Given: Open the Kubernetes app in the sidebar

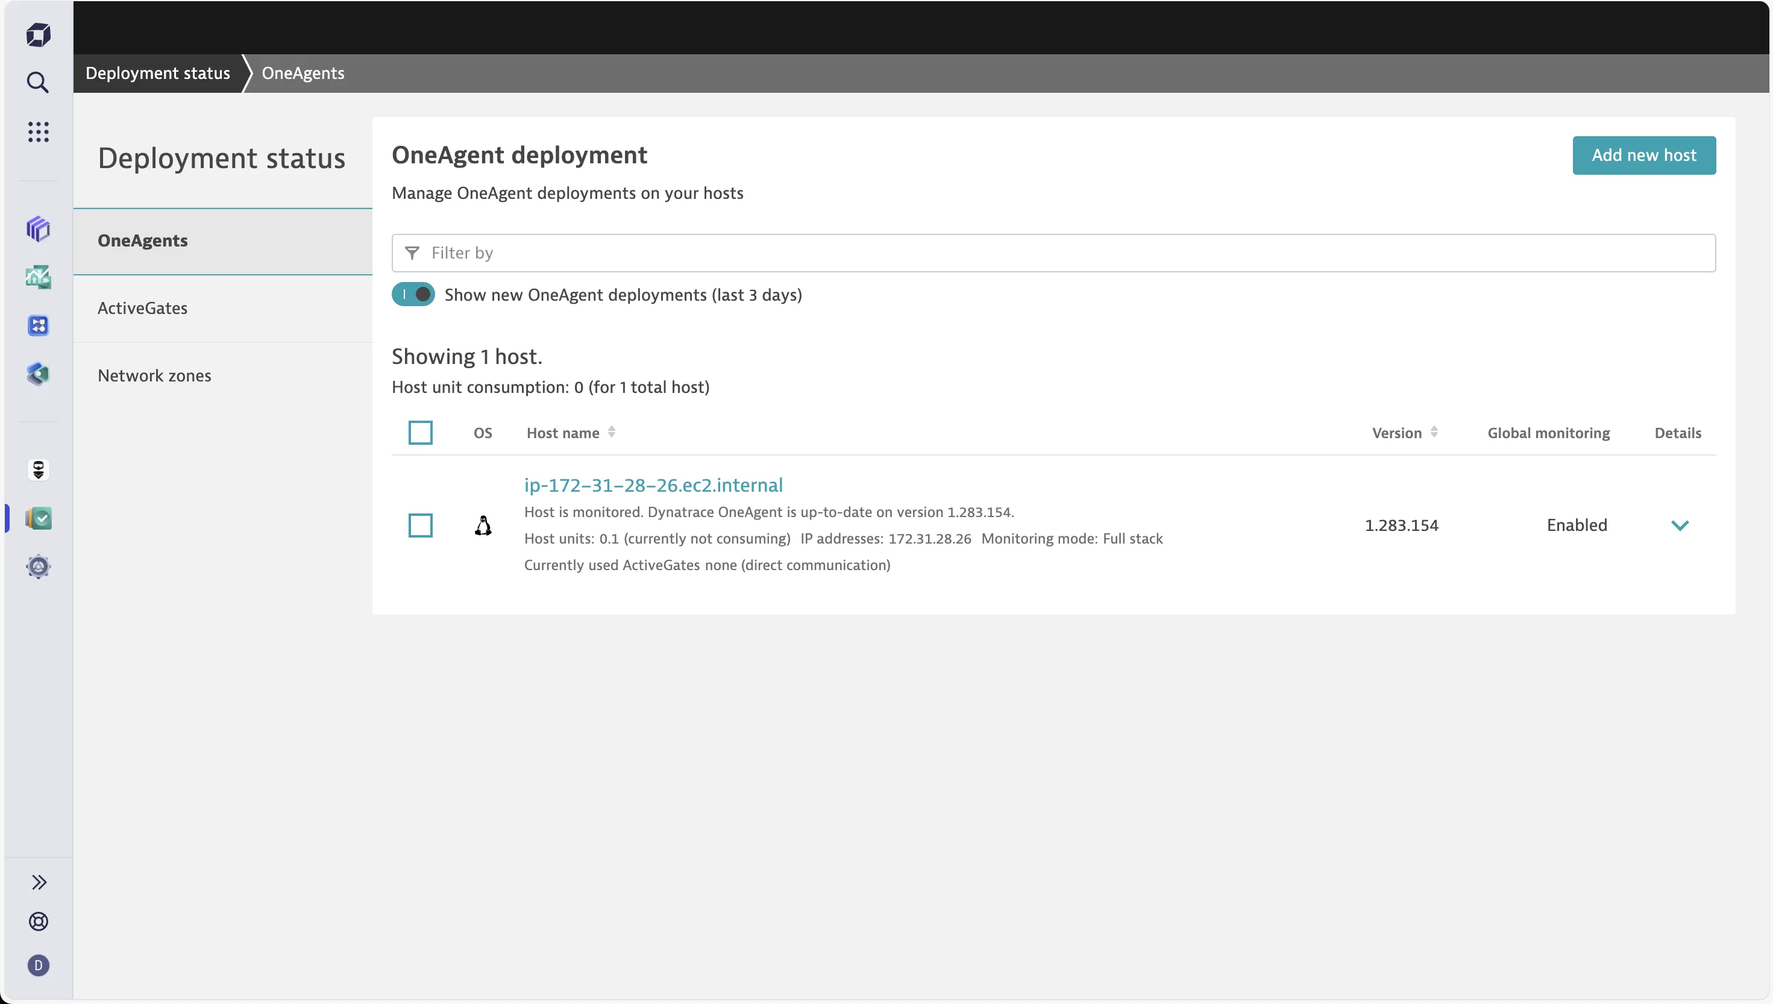Looking at the screenshot, I should (x=39, y=325).
